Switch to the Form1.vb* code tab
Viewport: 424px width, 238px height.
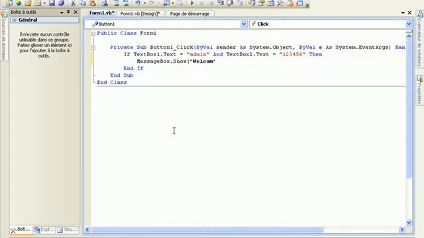[101, 13]
